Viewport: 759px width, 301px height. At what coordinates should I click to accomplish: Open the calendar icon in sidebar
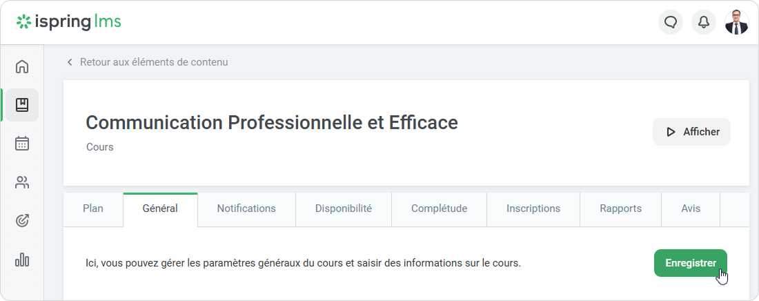[22, 144]
